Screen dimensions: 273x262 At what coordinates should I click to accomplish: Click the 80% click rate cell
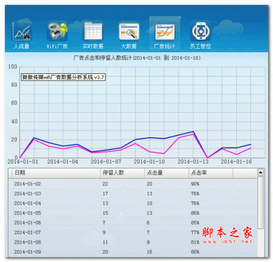(x=195, y=252)
